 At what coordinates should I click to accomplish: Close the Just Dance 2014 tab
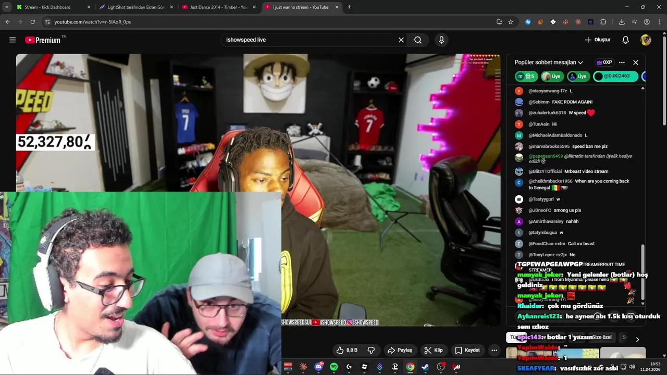click(x=254, y=7)
